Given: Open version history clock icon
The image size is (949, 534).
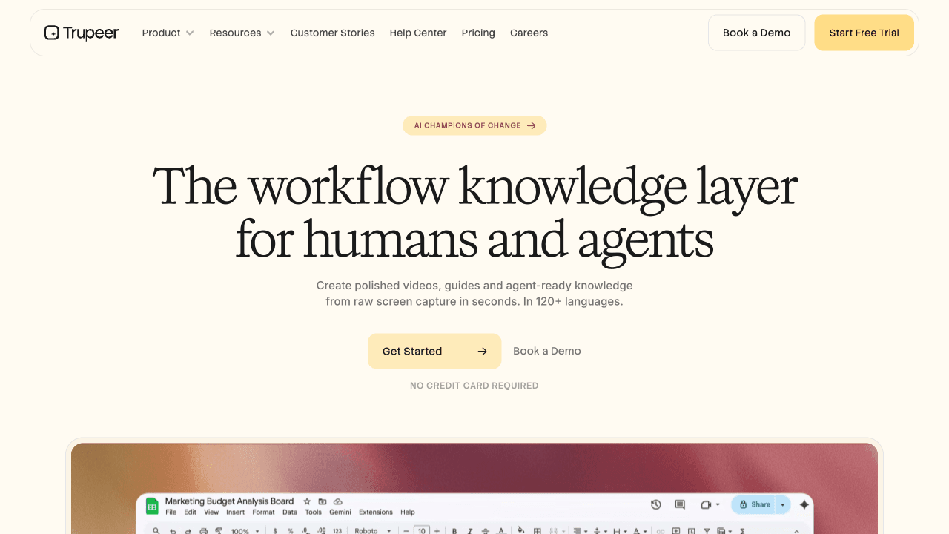Looking at the screenshot, I should [656, 504].
